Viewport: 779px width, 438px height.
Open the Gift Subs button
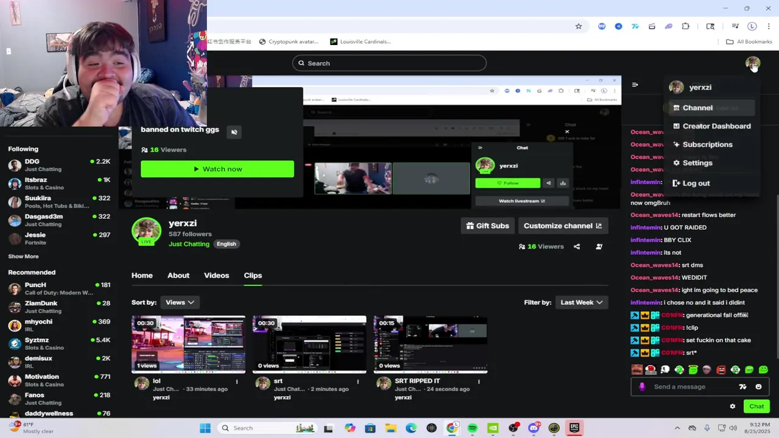click(x=487, y=226)
